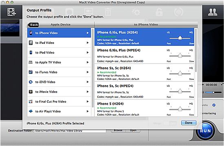Go back with the Back button
Screen dimensions: 224x146
33,25
